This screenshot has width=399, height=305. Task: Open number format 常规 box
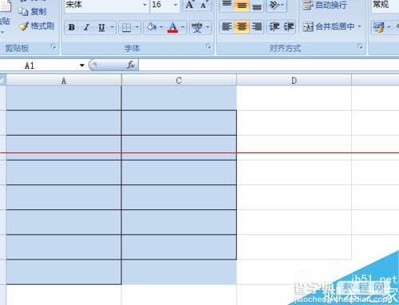coord(385,5)
